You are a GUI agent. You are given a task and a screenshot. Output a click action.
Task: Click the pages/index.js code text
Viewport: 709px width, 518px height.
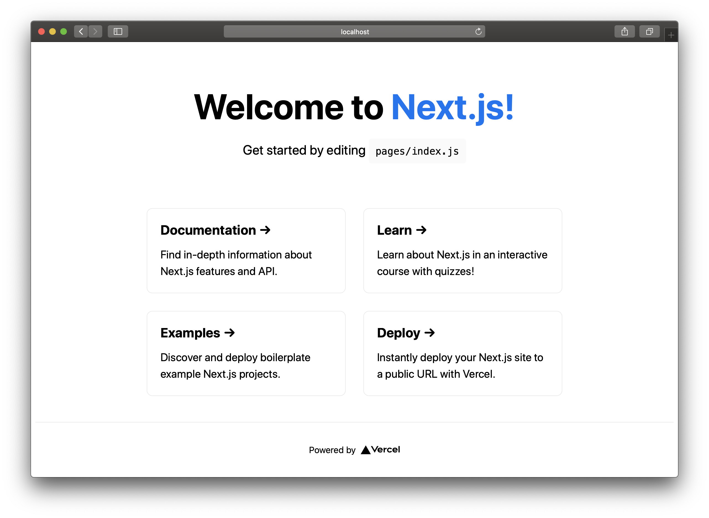tap(417, 151)
